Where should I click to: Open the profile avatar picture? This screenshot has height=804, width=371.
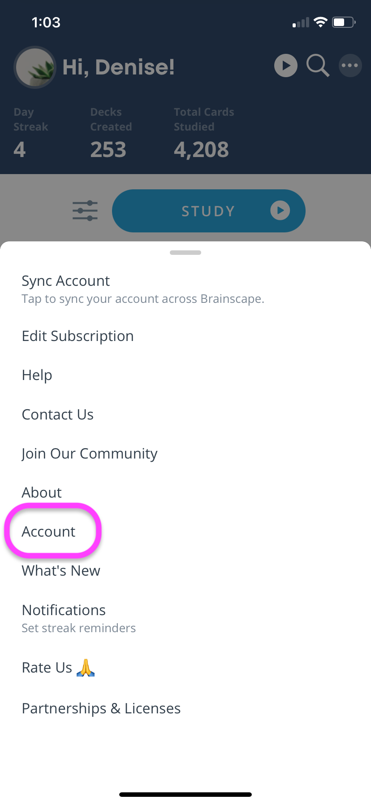coord(35,67)
